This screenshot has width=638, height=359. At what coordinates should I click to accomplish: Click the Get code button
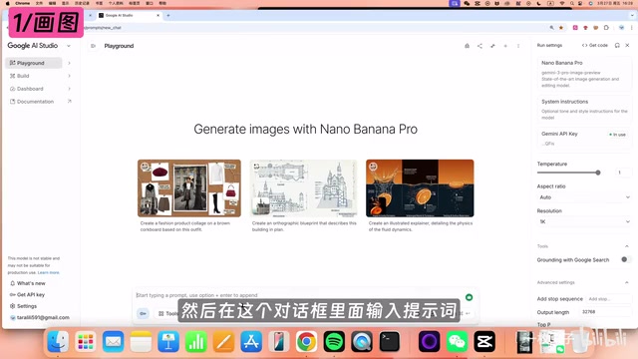pyautogui.click(x=595, y=45)
